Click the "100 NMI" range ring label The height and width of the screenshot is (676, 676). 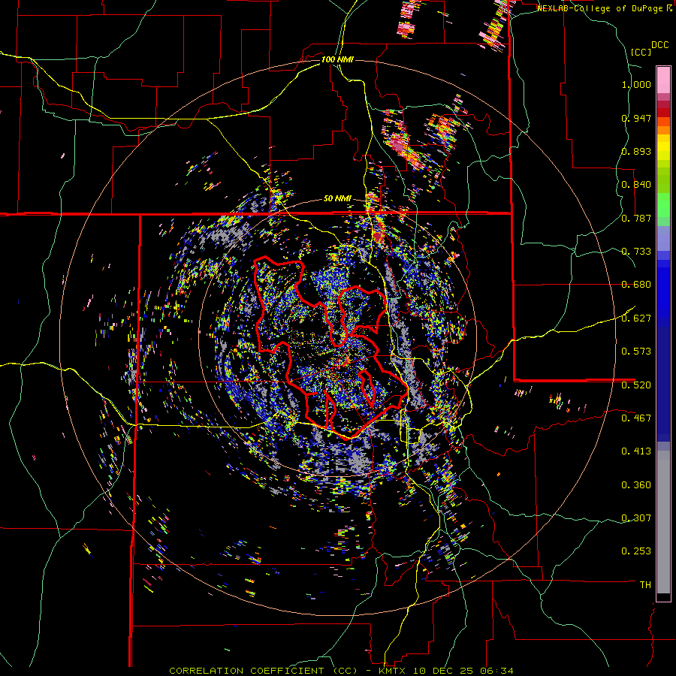pos(337,59)
